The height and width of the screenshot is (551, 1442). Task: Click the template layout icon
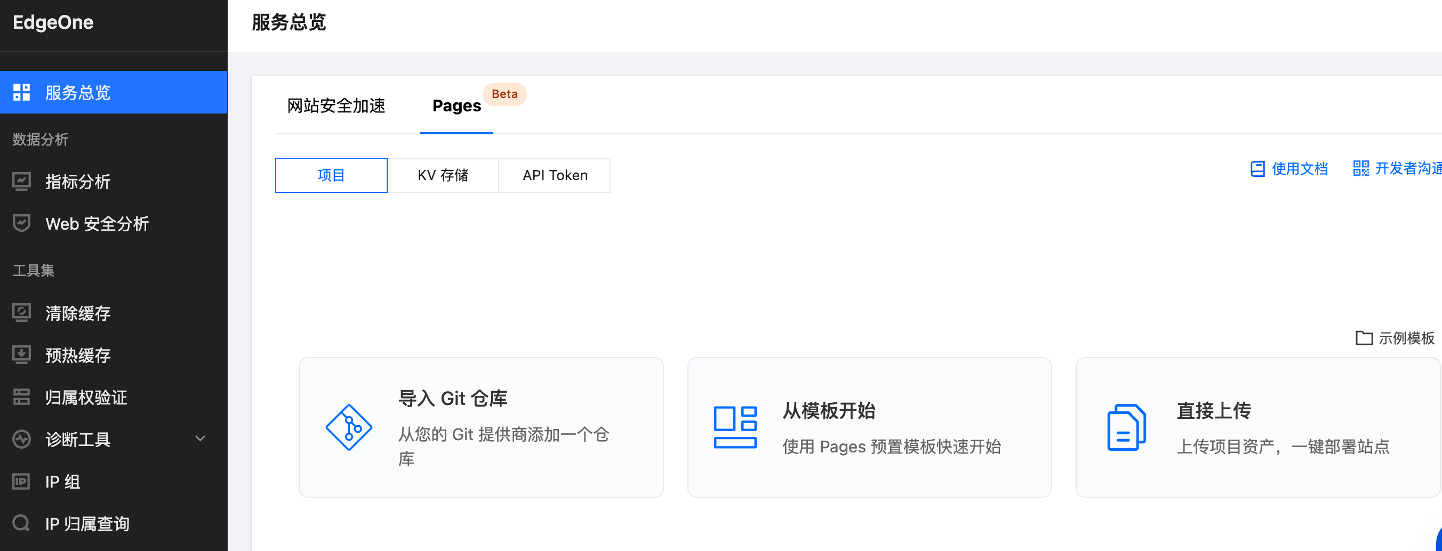click(735, 428)
